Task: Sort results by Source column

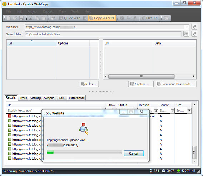Action: (166, 105)
